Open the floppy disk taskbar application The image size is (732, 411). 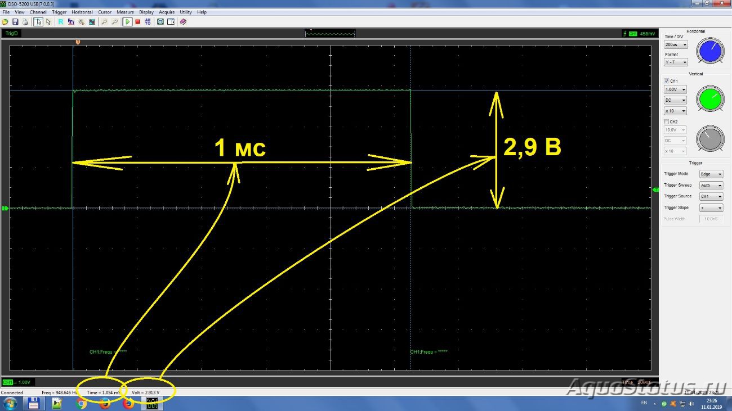[34, 403]
